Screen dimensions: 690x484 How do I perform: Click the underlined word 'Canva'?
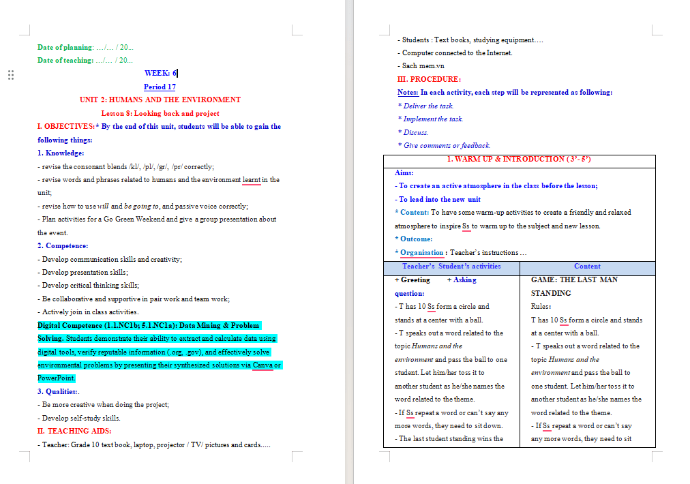click(x=262, y=365)
